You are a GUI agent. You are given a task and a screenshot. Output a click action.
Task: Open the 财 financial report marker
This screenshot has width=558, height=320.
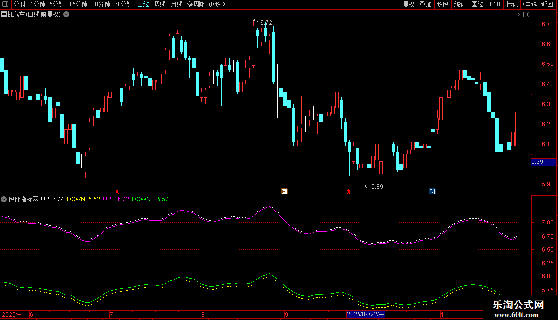pyautogui.click(x=432, y=192)
